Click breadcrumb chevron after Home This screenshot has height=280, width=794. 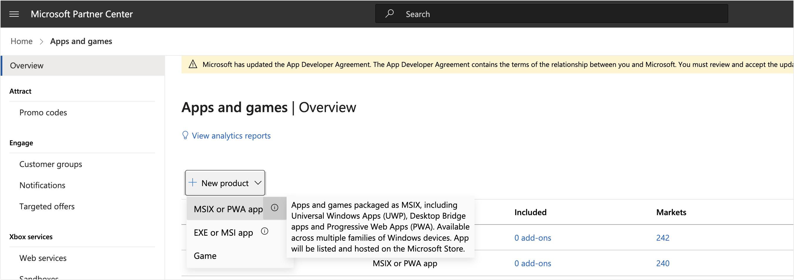[x=42, y=42]
